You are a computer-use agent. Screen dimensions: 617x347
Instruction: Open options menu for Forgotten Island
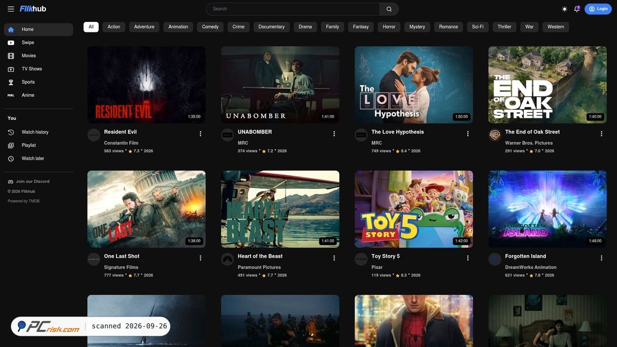pyautogui.click(x=602, y=258)
